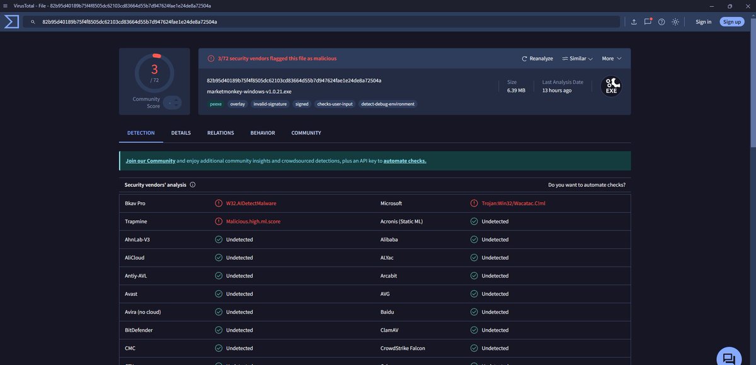Screen dimensions: 756x365
Task: Click the Microsoft detection warning icon
Action: click(x=474, y=203)
